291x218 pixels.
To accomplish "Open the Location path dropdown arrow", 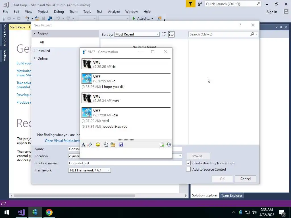I will (180, 156).
